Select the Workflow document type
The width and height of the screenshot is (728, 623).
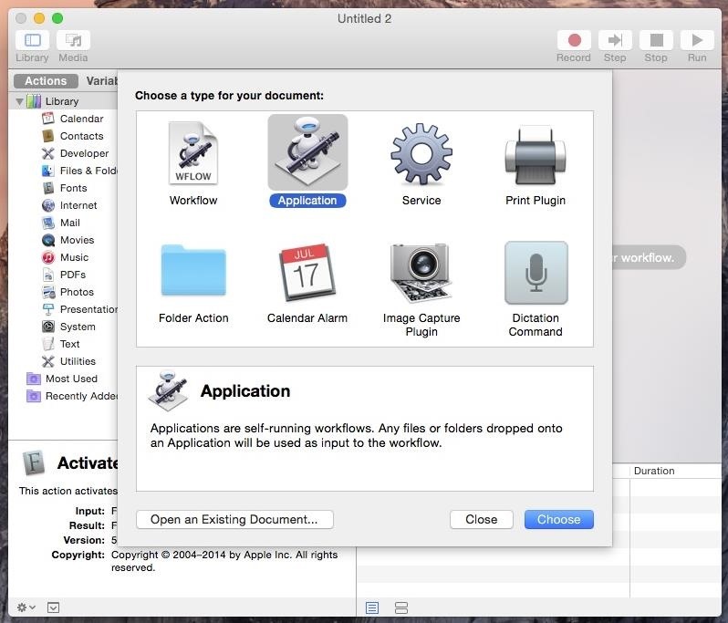(193, 163)
